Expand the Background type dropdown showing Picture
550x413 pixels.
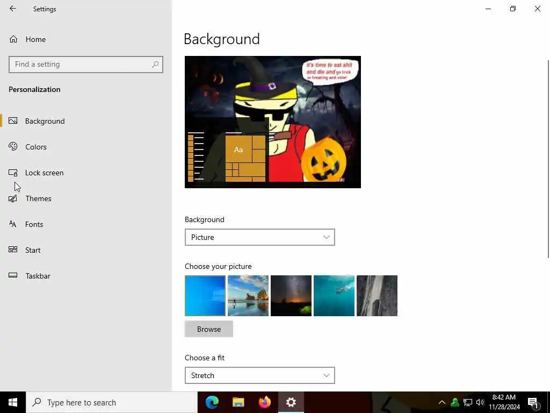(259, 237)
